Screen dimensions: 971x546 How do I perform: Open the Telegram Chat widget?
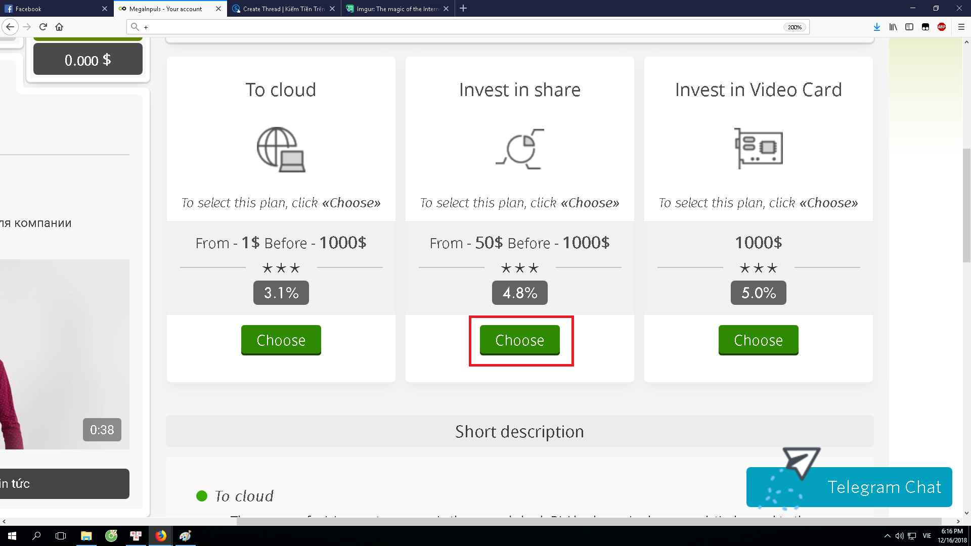point(849,486)
